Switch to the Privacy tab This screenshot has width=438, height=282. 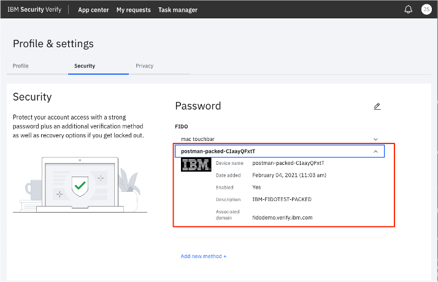point(144,66)
